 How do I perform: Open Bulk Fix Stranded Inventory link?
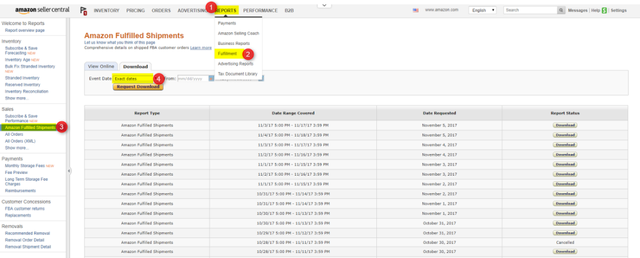30,66
